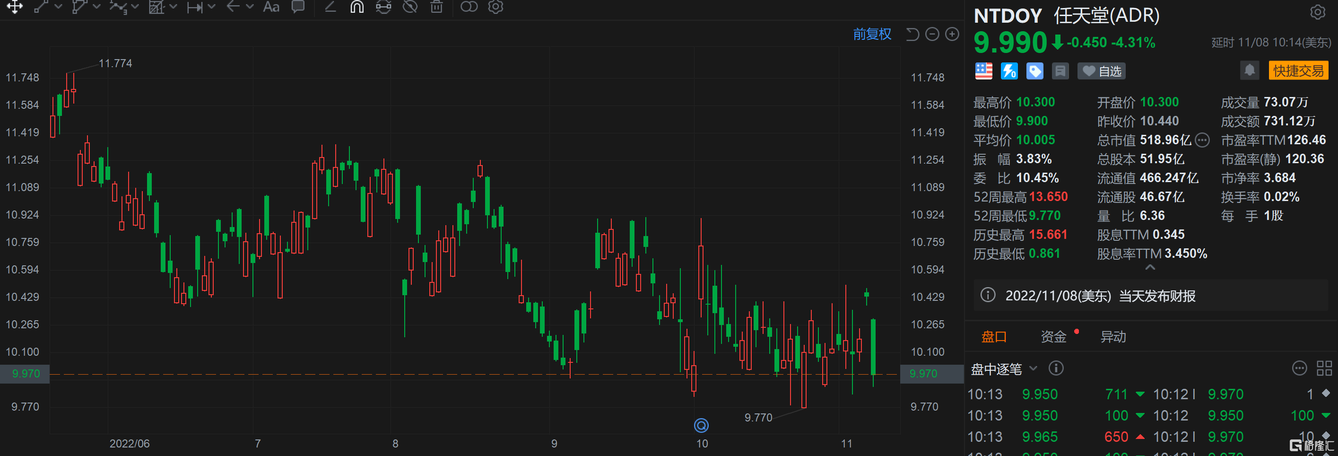Click the 市盈率TTM 126.46 value

click(1306, 140)
